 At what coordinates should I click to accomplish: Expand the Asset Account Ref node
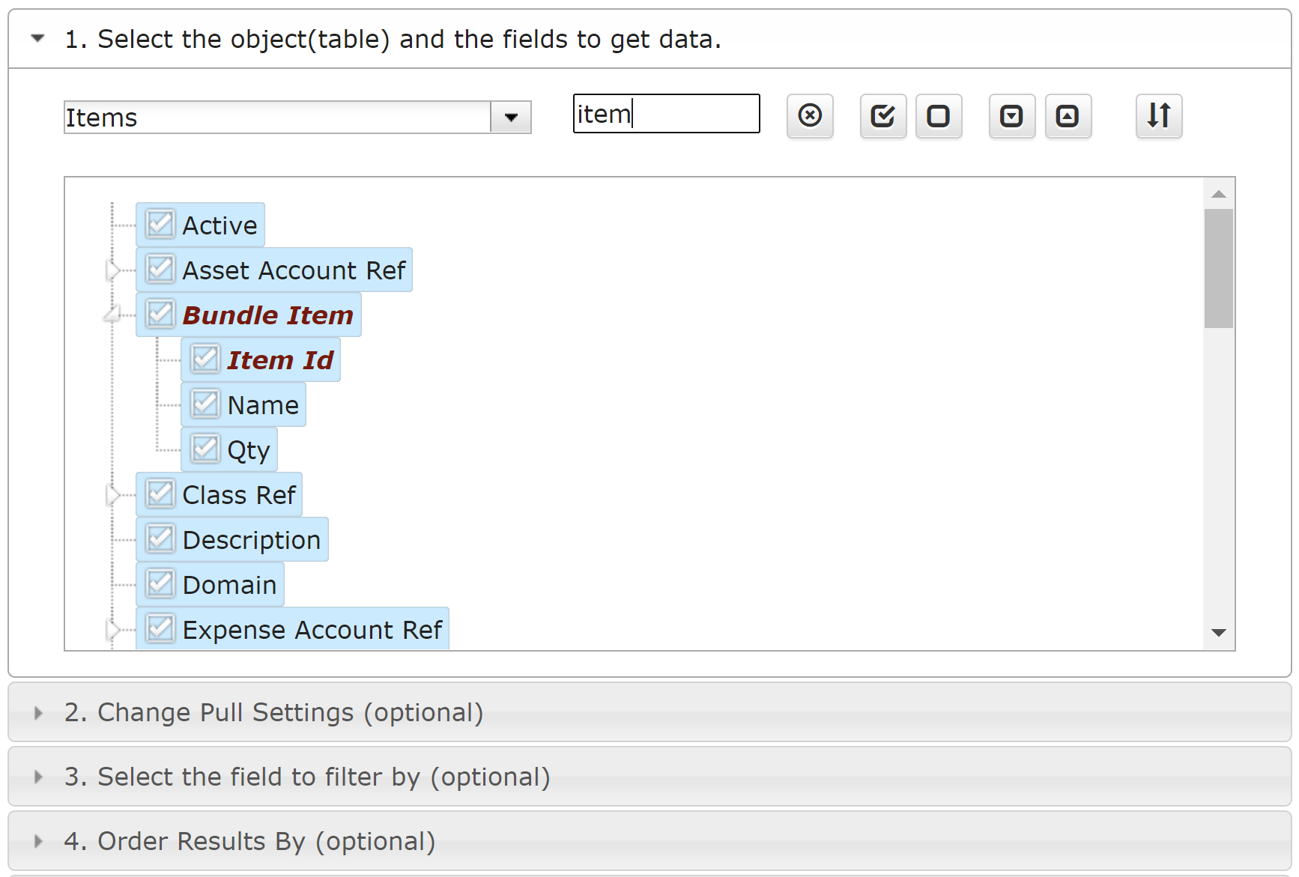[112, 270]
